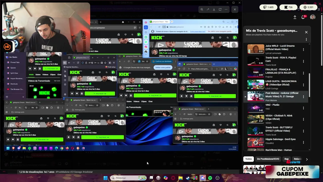This screenshot has height=182, width=323.
Task: Open Spotify from the taskbar
Action: click(210, 178)
